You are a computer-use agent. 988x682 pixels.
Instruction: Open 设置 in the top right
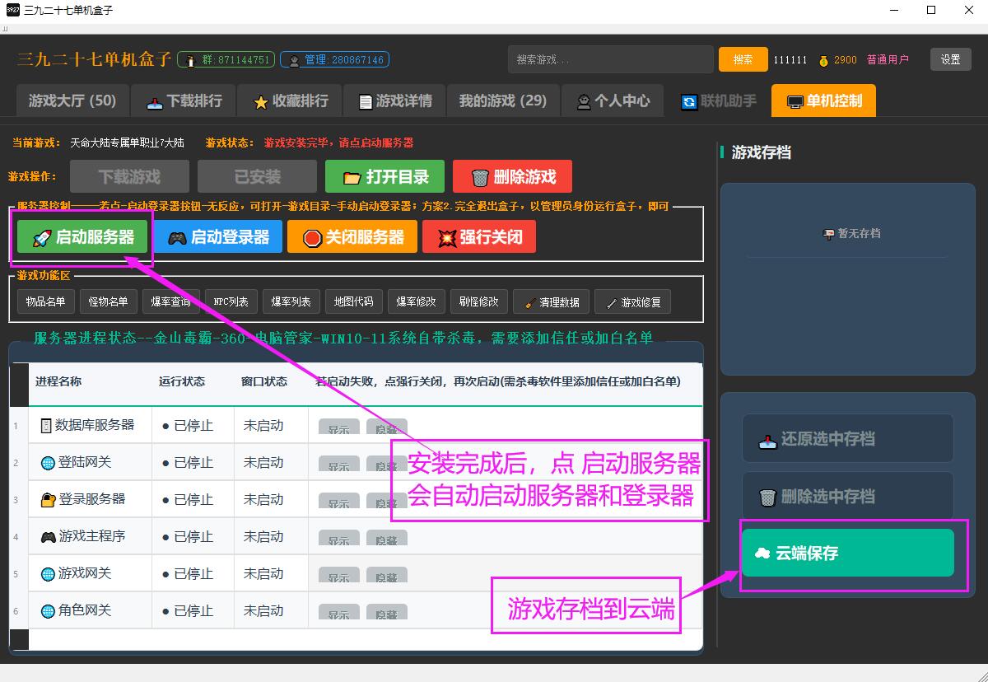(x=950, y=60)
